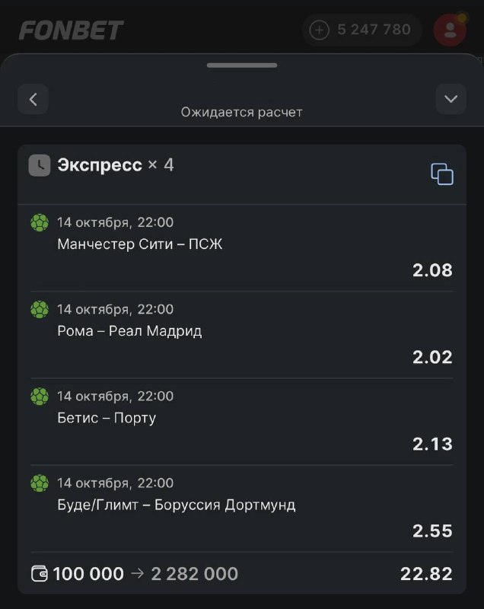Click the clock icon next to Экспресс
Viewport: 484px width, 609px height.
click(40, 165)
